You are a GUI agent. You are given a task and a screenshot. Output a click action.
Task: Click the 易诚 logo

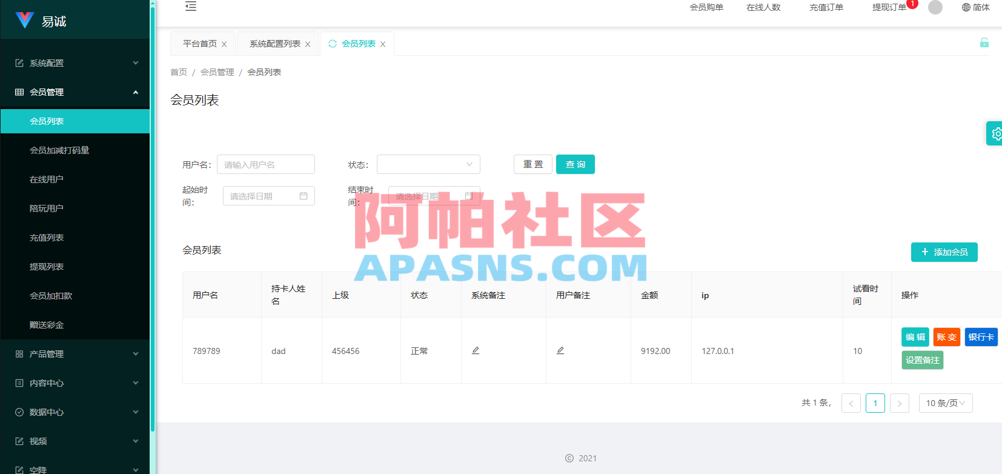(41, 21)
